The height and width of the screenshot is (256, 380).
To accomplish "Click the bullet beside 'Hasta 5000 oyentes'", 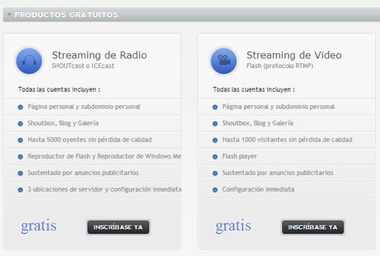I will click(x=20, y=140).
